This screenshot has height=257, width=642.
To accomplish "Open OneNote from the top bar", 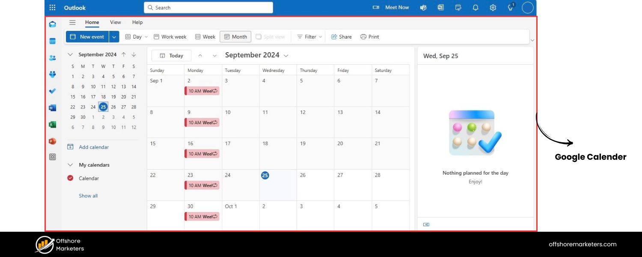I will pyautogui.click(x=441, y=7).
